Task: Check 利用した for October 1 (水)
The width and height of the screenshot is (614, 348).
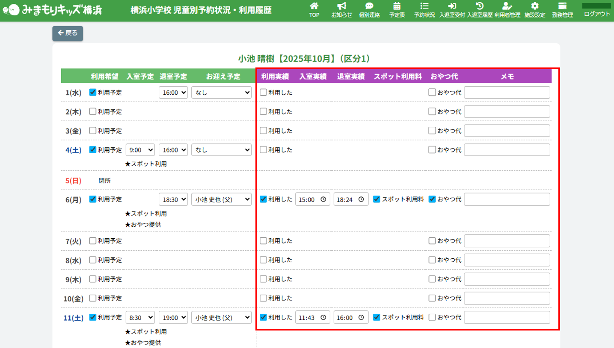Action: 263,92
